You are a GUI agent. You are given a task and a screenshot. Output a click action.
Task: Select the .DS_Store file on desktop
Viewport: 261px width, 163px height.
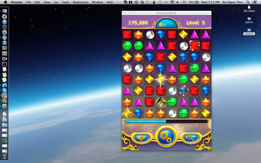click(x=249, y=9)
